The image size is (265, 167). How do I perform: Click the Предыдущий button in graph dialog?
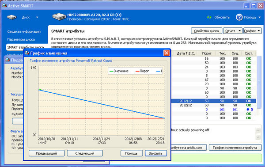pos(46,153)
